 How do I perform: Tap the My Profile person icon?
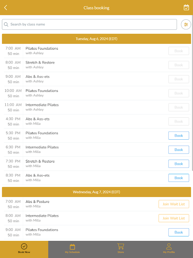169,247
